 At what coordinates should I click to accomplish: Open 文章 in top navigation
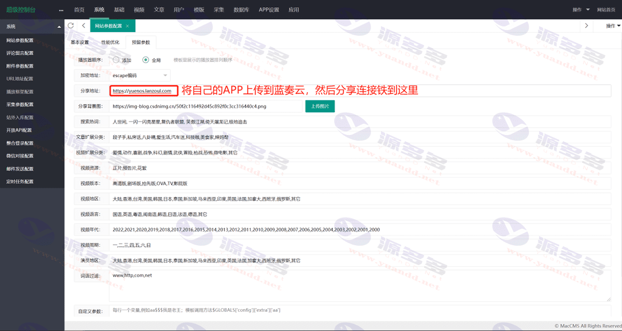click(159, 10)
